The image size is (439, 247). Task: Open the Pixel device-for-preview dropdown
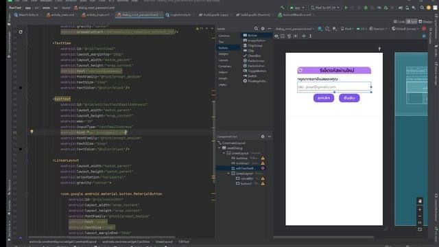pyautogui.click(x=346, y=29)
